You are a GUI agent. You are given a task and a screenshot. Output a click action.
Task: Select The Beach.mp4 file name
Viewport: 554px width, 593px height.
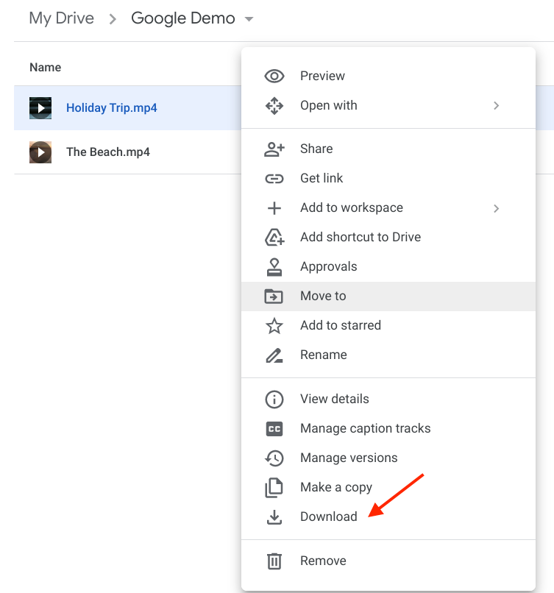click(x=108, y=152)
